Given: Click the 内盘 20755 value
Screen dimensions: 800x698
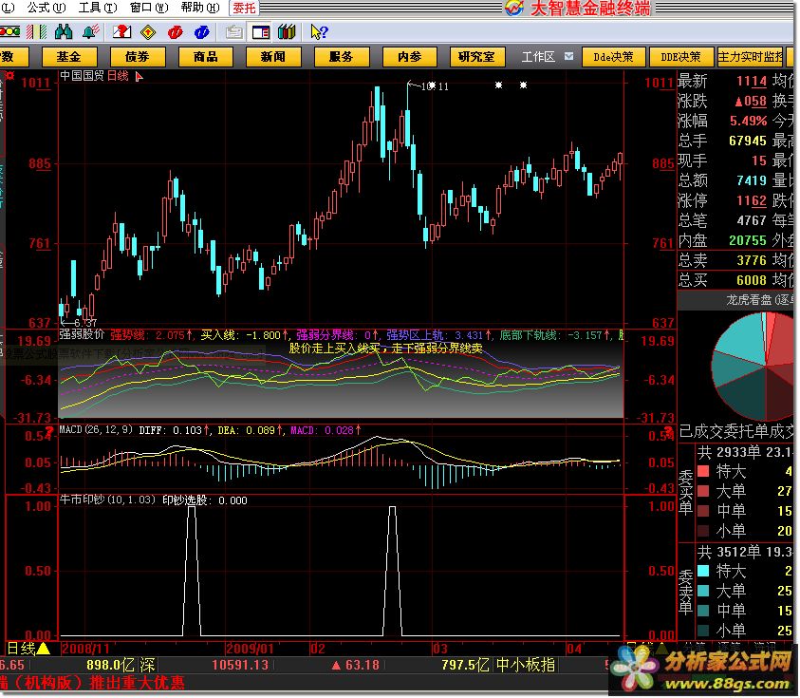Looking at the screenshot, I should 748,240.
